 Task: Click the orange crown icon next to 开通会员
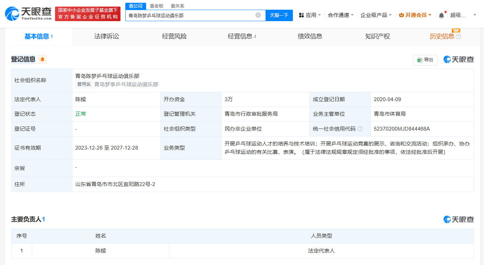(401, 15)
